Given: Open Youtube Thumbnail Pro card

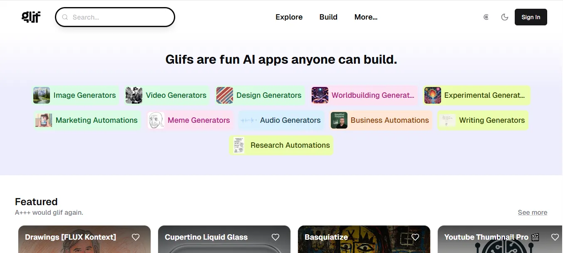Looking at the screenshot, I should pos(500,239).
